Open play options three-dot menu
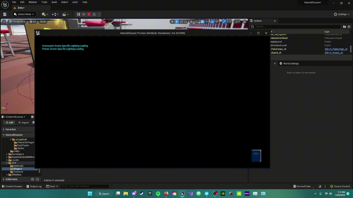Screen dimensions: 353x198 pyautogui.click(x=99, y=14)
